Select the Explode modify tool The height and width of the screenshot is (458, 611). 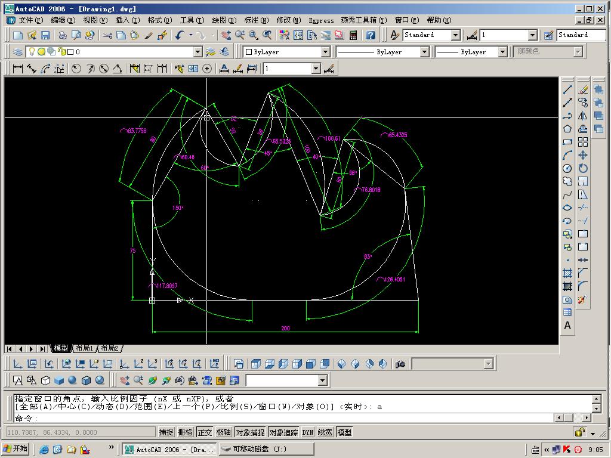[x=583, y=299]
